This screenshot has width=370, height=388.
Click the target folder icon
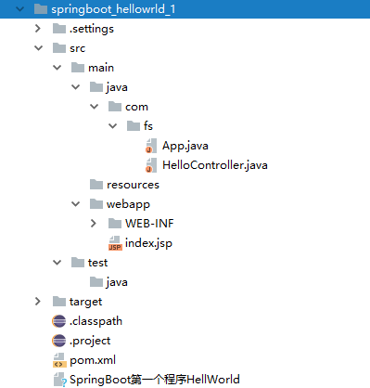[x=59, y=301]
